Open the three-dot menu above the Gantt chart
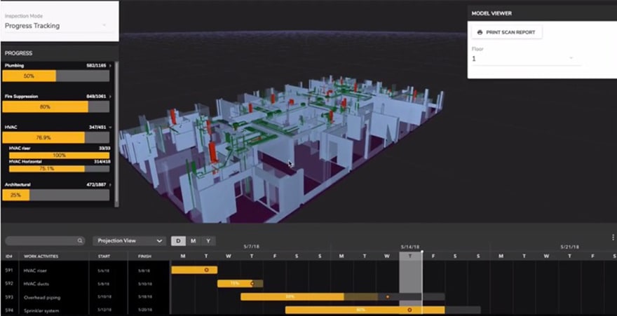Image resolution: width=617 pixels, height=316 pixels. [613, 238]
